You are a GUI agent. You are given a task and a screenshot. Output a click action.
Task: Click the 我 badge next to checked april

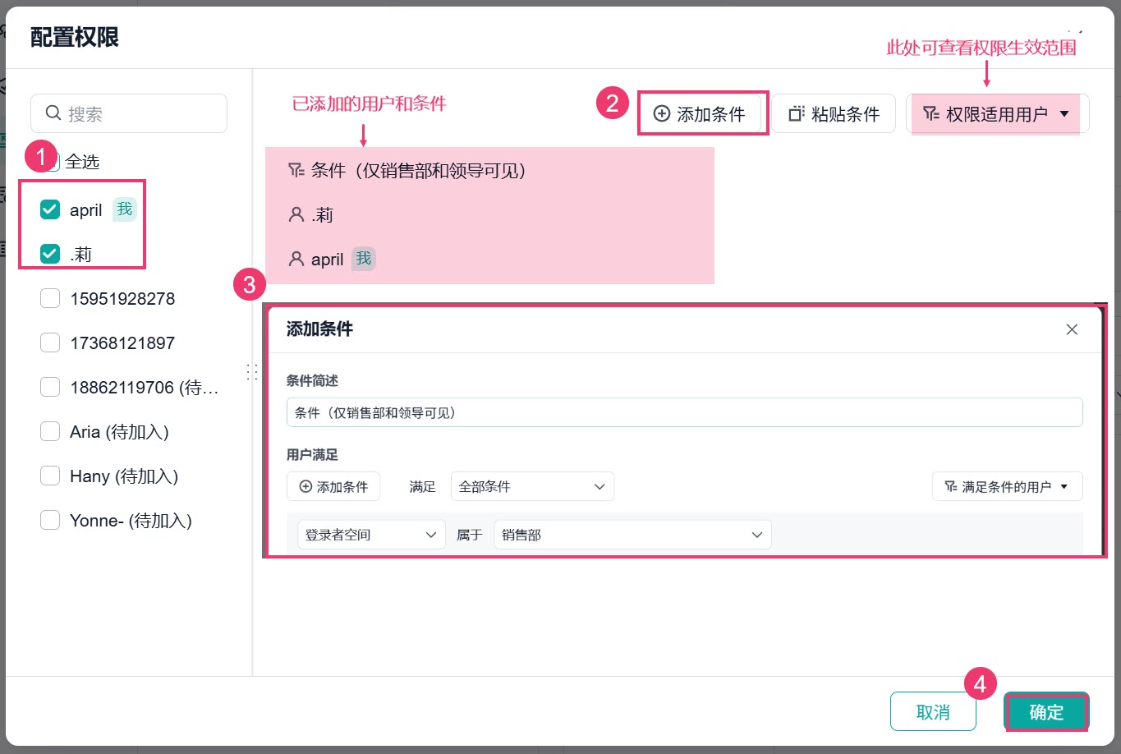click(125, 209)
